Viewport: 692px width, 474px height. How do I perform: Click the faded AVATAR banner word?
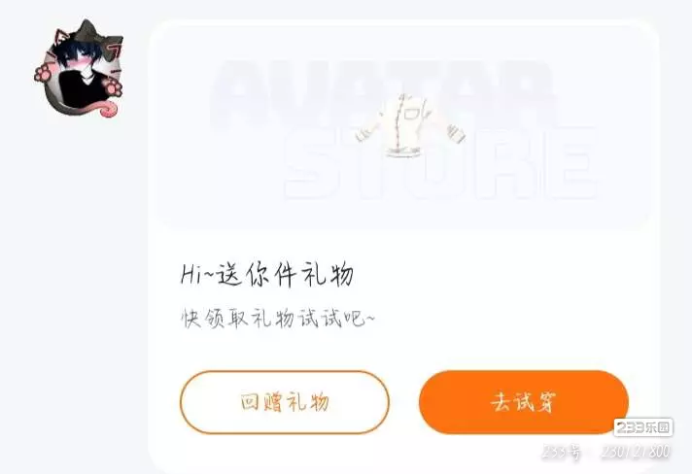coord(383,92)
